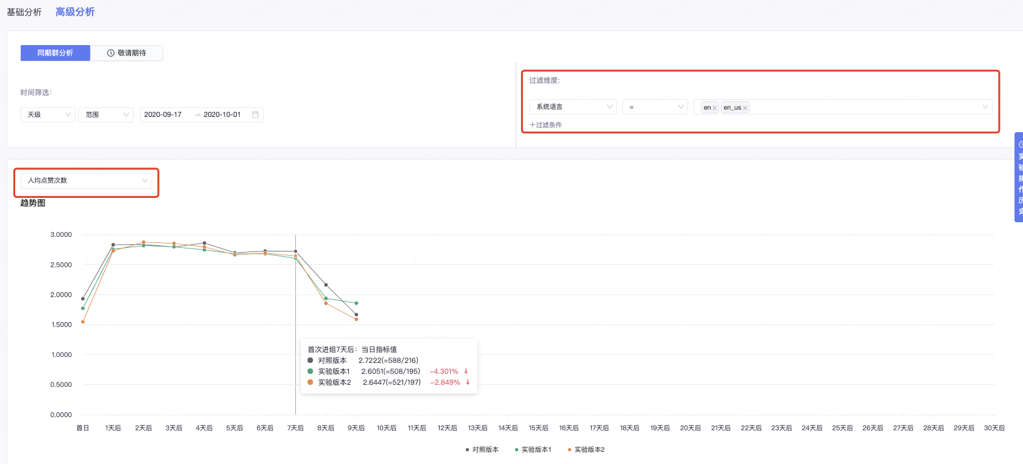The image size is (1023, 464).
Task: Toggle 实验版本1 series in chart legend
Action: 533,449
